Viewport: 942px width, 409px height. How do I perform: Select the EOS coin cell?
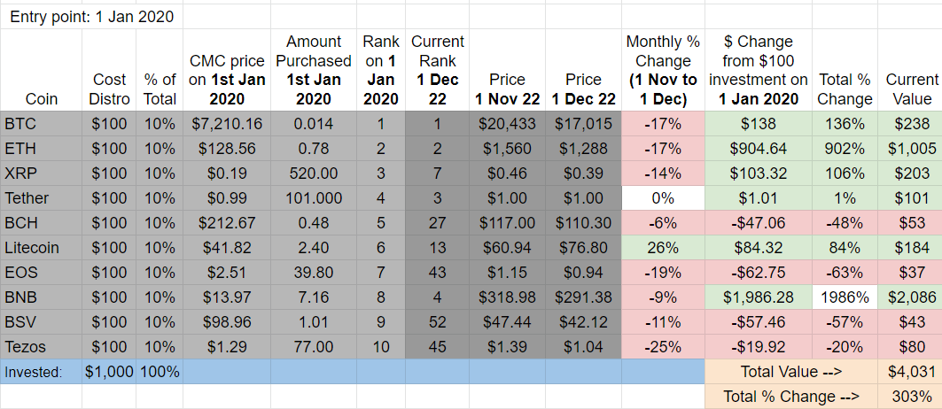(x=42, y=272)
